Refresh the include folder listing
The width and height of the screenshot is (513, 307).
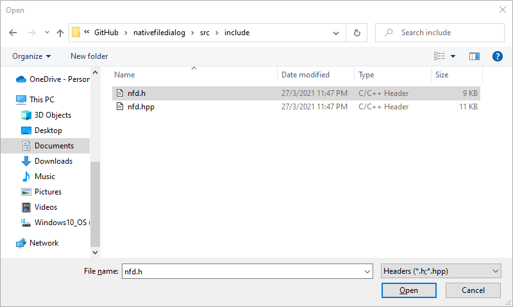pyautogui.click(x=357, y=33)
